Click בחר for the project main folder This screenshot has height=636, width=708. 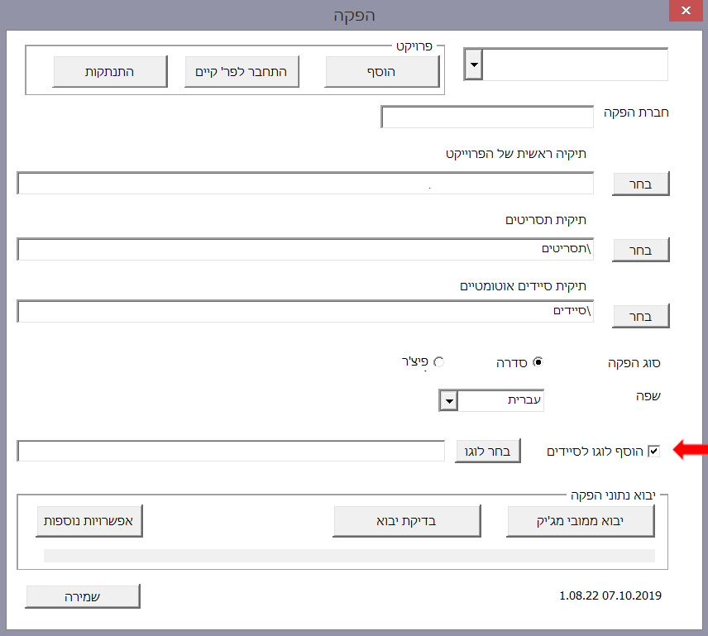tap(640, 184)
